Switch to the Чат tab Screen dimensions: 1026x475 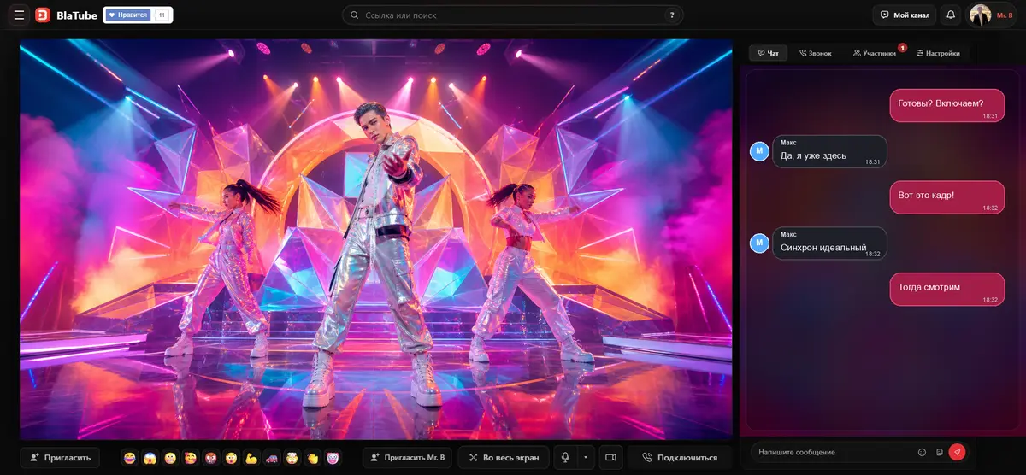[x=768, y=53]
